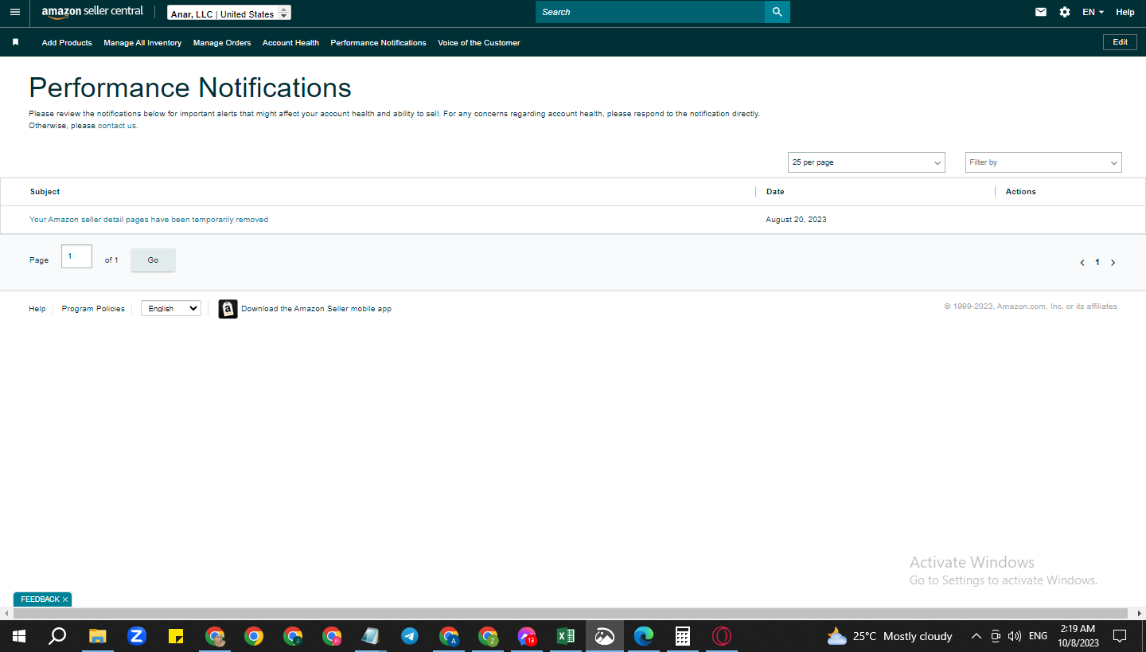Image resolution: width=1146 pixels, height=652 pixels.
Task: Open the footer Help link
Action: tap(37, 309)
